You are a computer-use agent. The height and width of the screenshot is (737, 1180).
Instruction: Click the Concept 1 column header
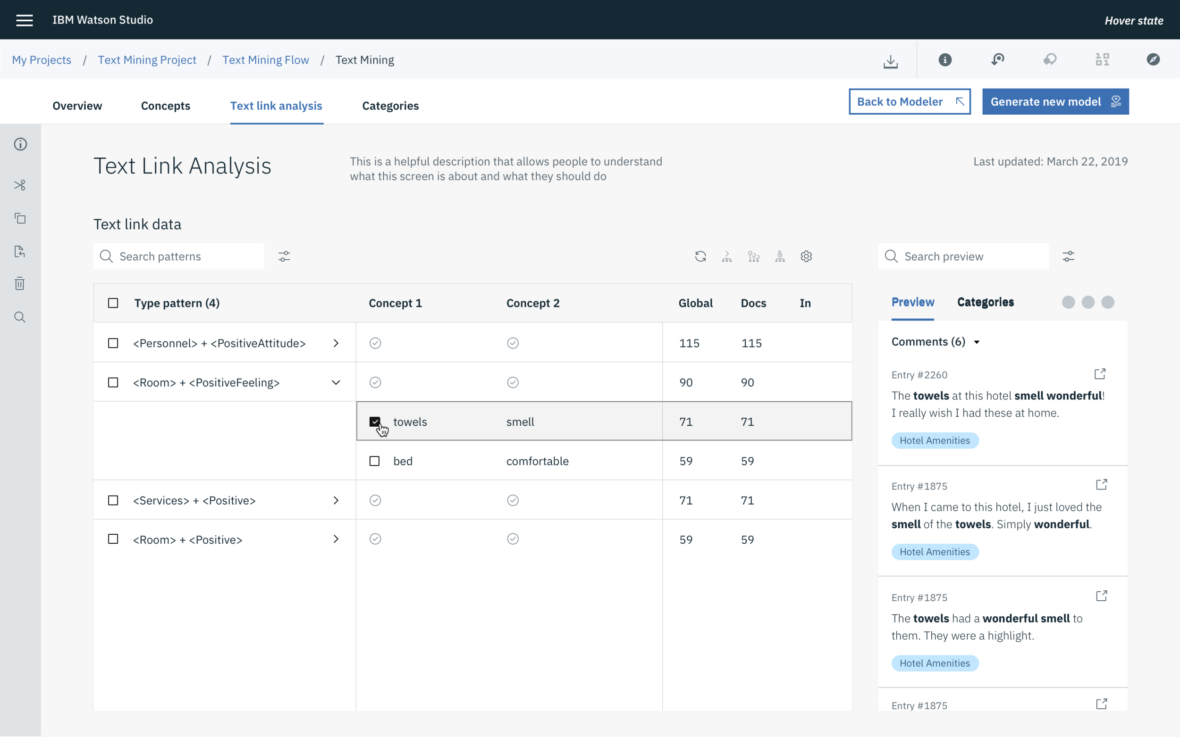pyautogui.click(x=395, y=303)
